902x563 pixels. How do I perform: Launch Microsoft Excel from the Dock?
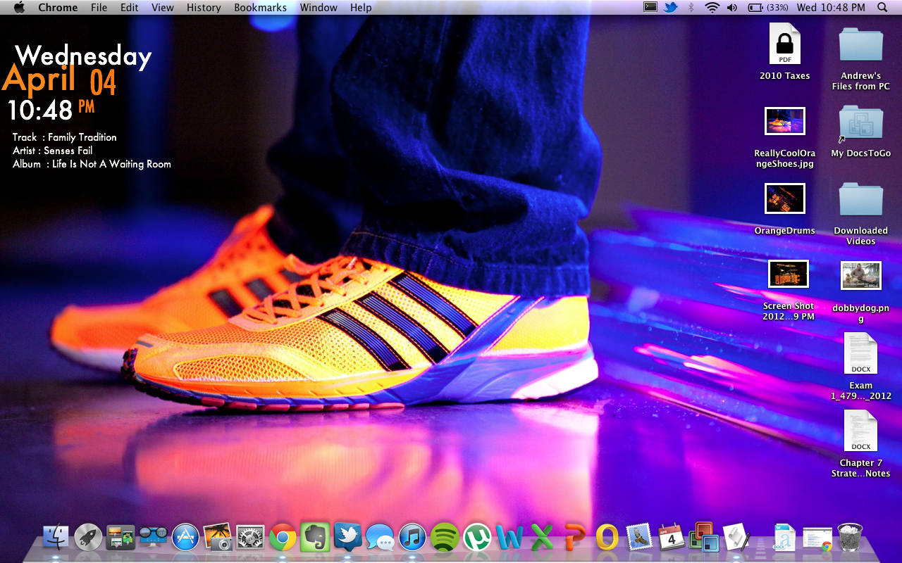[542, 538]
